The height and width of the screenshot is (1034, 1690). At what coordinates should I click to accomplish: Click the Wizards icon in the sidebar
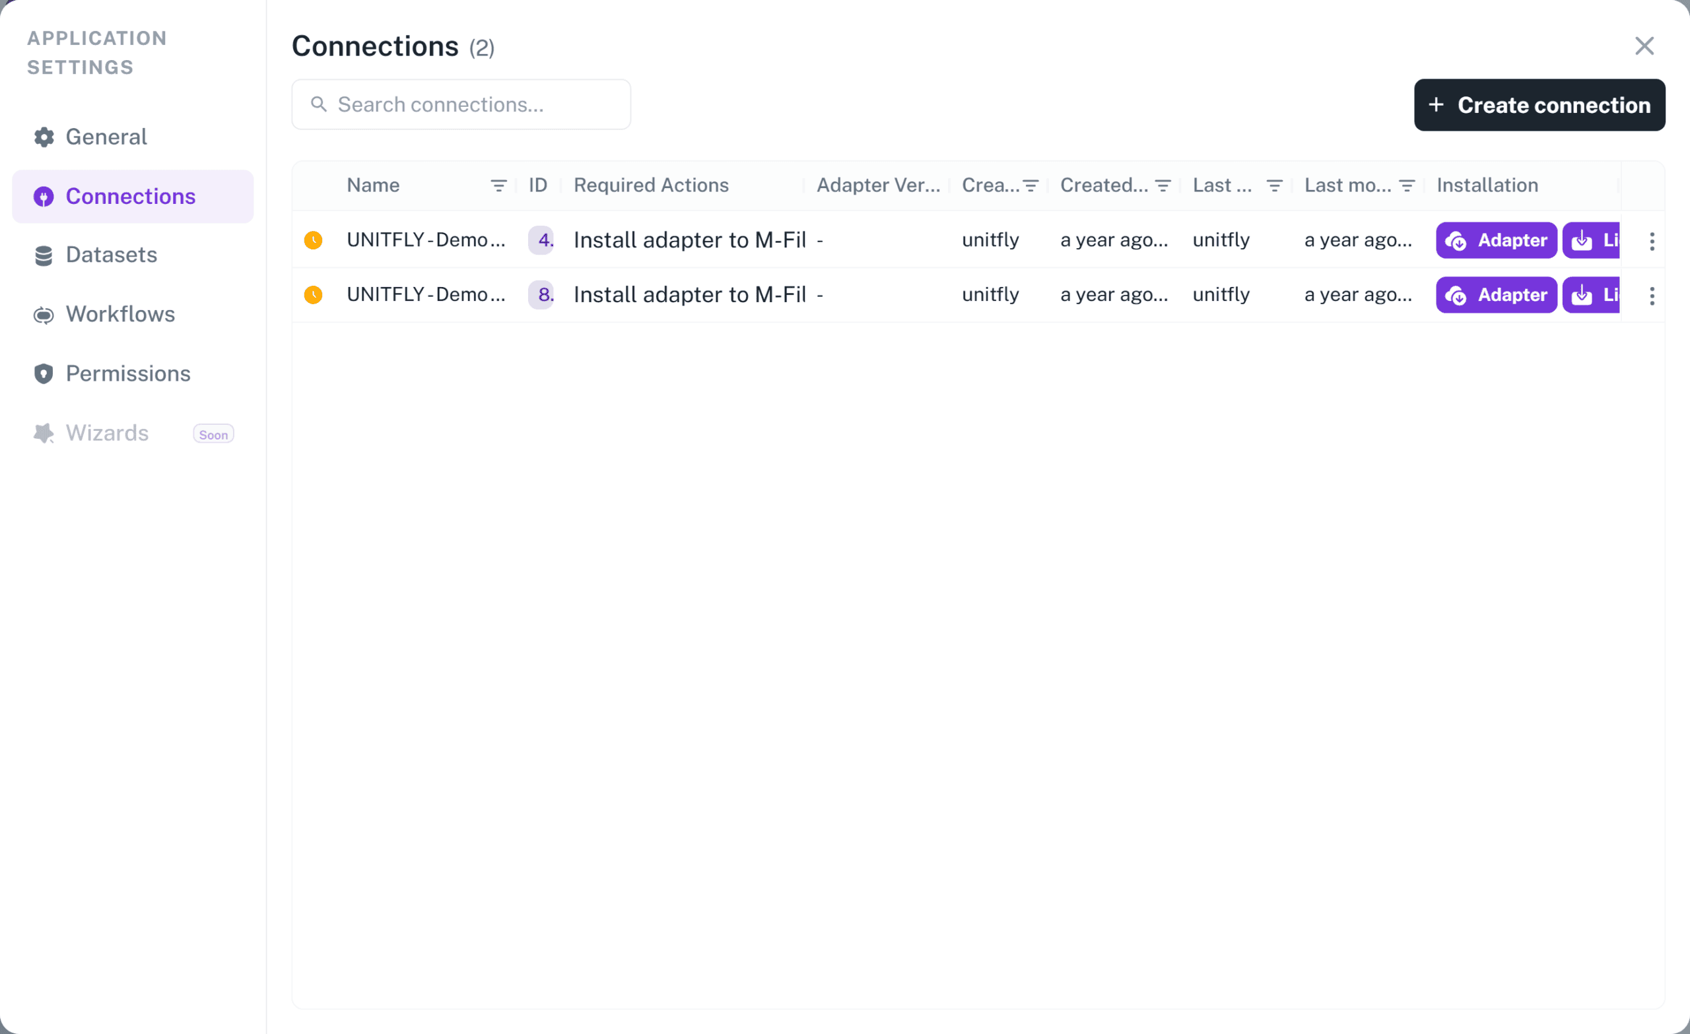[x=44, y=434]
